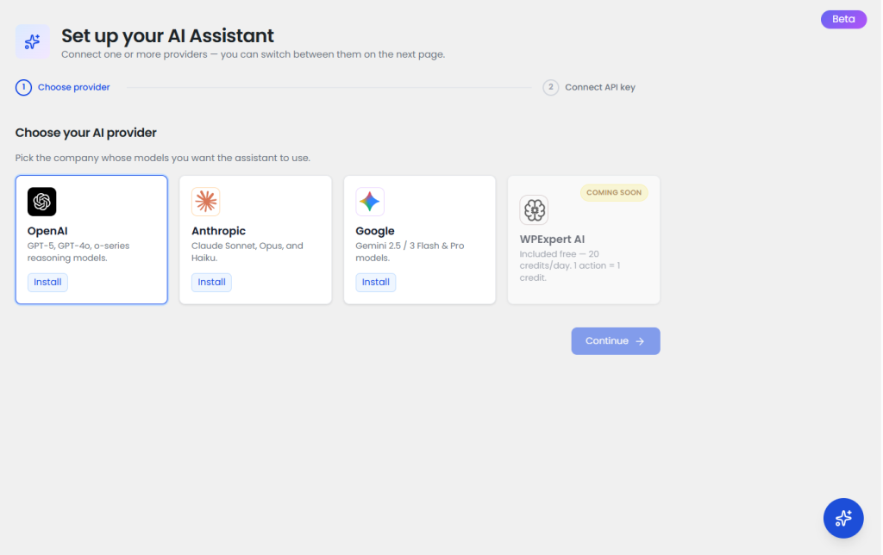This screenshot has width=883, height=555.
Task: Click the step 2 circle indicator
Action: (551, 87)
